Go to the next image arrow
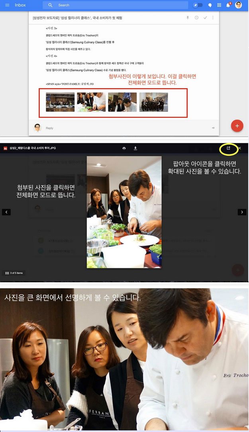The width and height of the screenshot is (249, 432). click(x=242, y=212)
